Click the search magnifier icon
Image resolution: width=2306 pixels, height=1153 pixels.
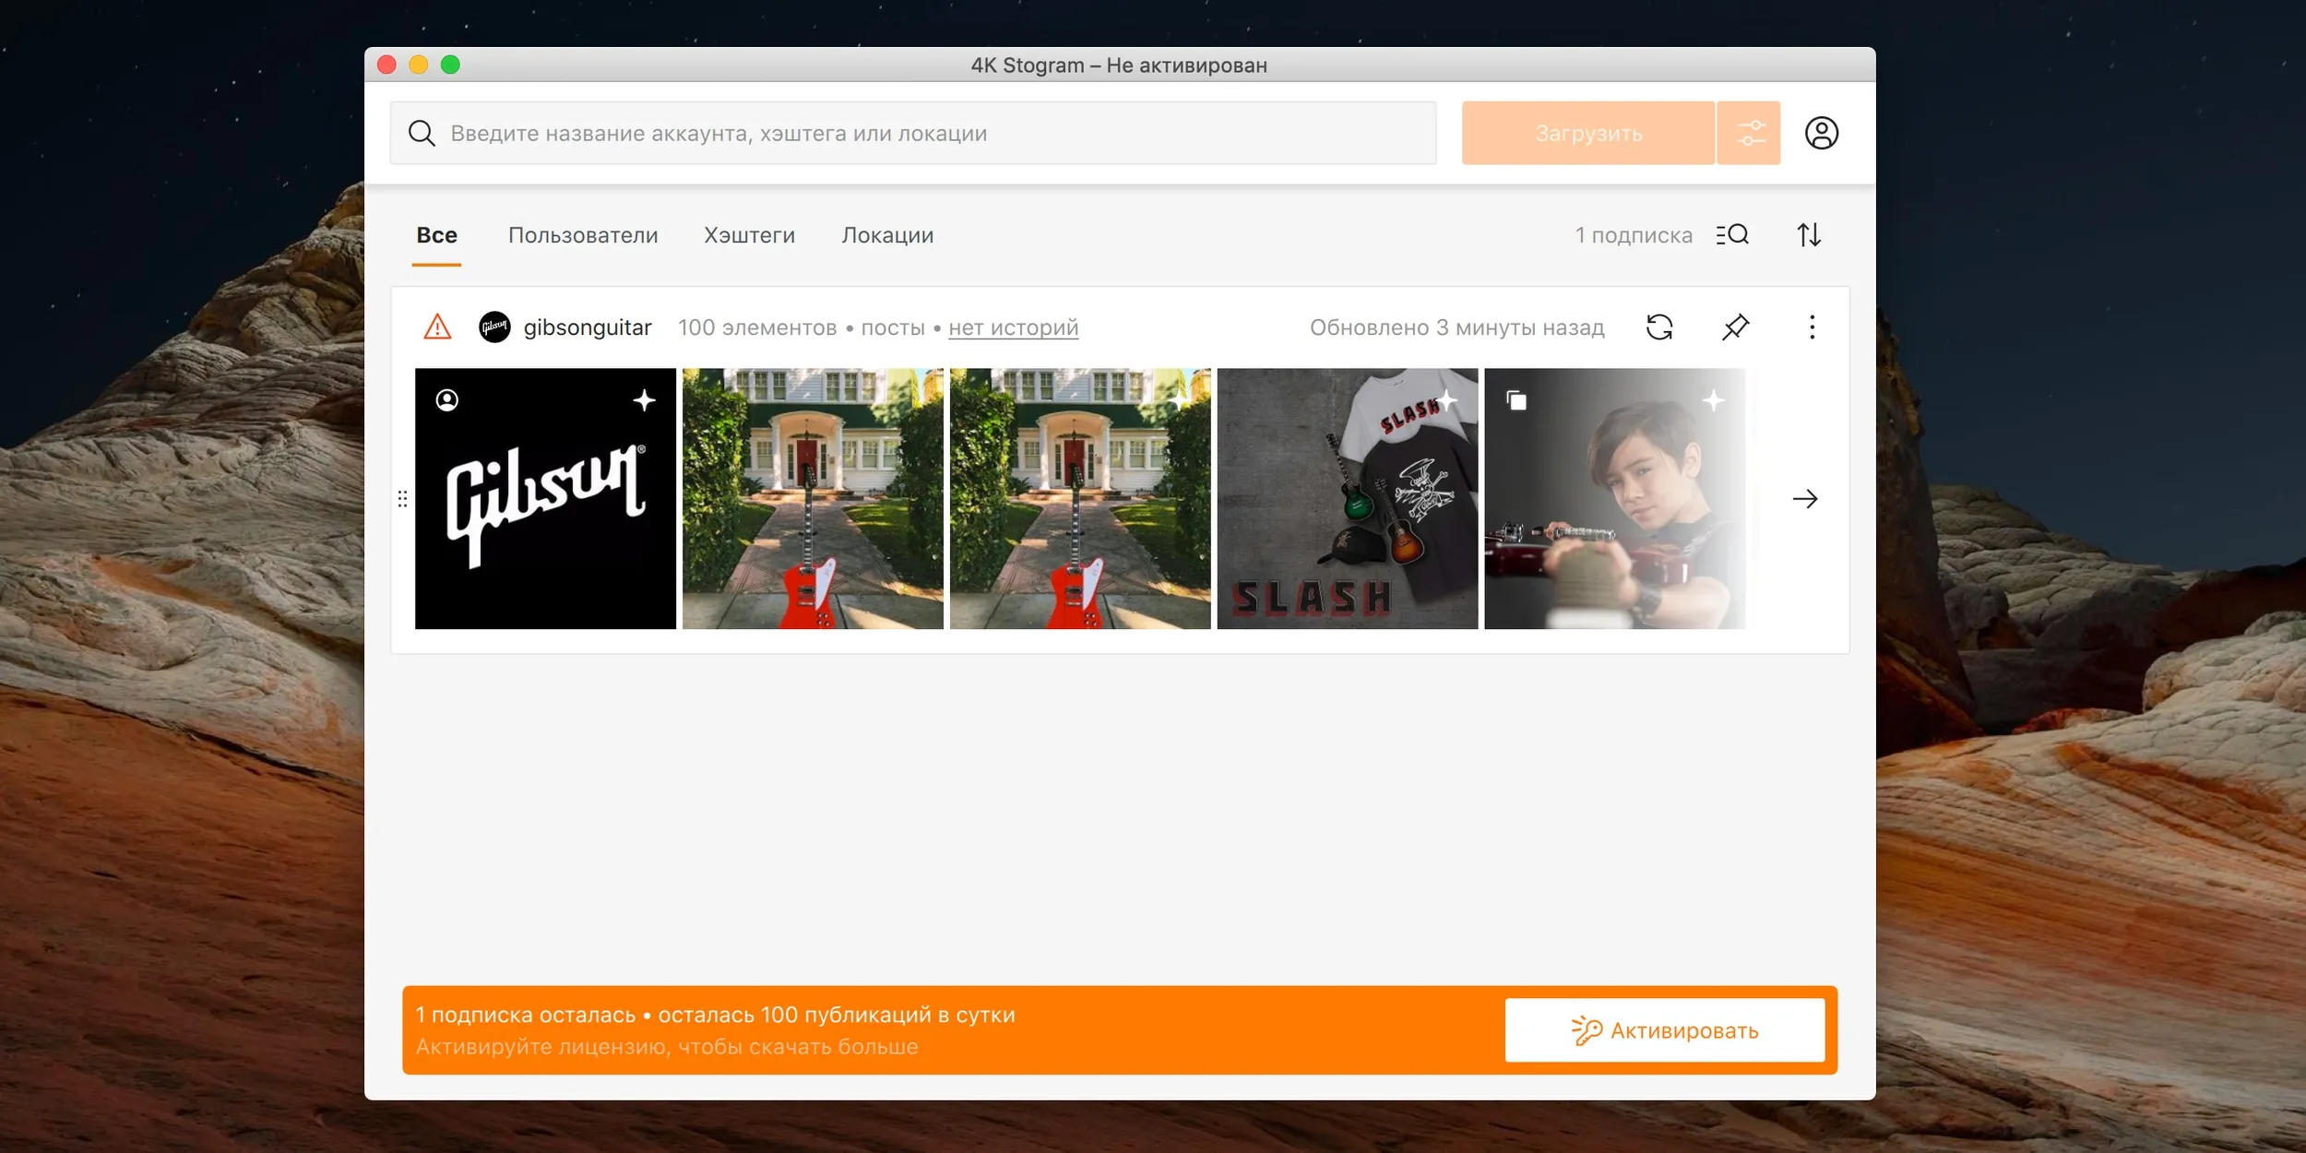click(x=422, y=133)
